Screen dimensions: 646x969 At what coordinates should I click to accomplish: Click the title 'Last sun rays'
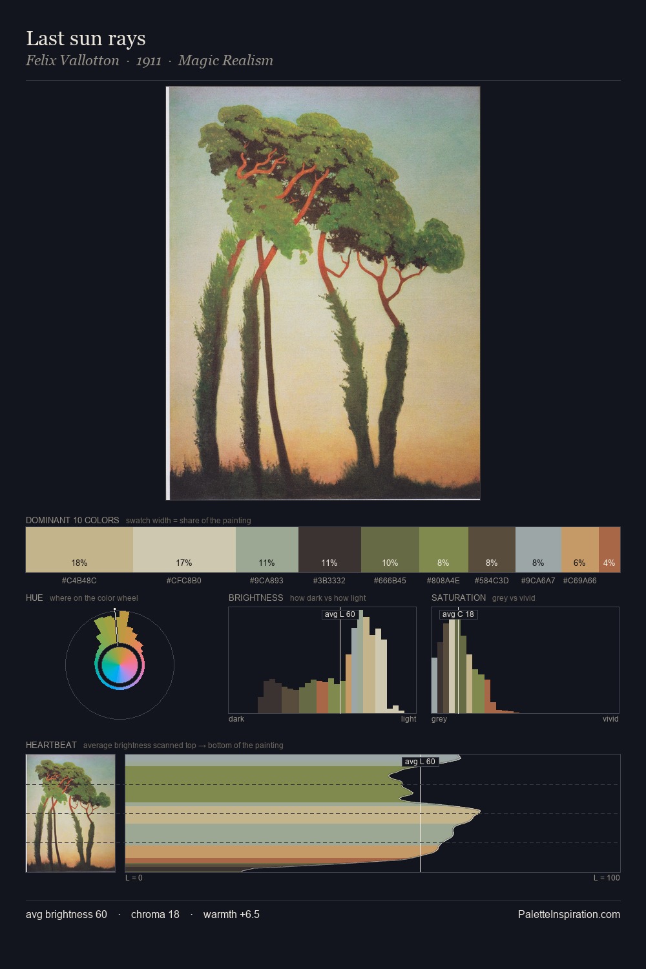coord(86,39)
